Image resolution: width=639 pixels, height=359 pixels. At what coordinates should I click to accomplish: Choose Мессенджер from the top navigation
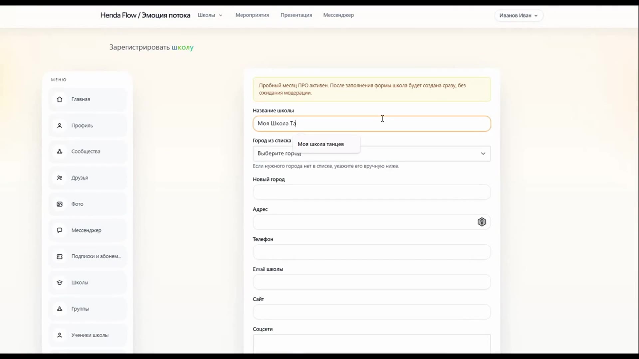coord(338,15)
